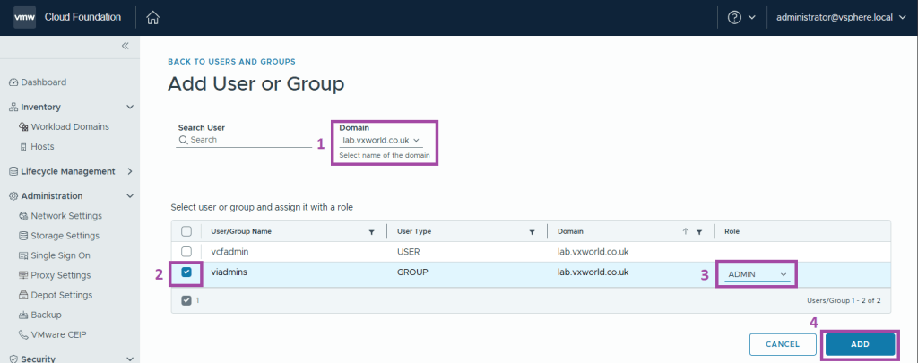Open the help question mark menu
Viewport: 918px width, 363px height.
pos(735,18)
